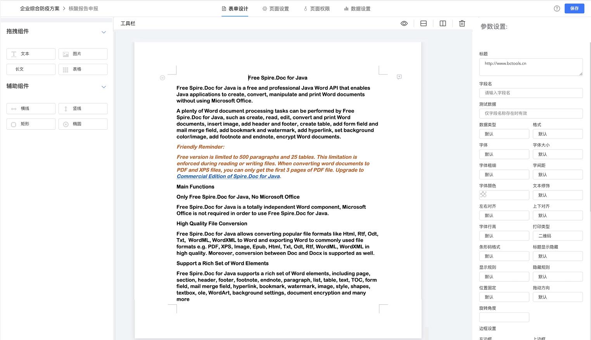Open the 位置固定 dropdown

(504, 297)
